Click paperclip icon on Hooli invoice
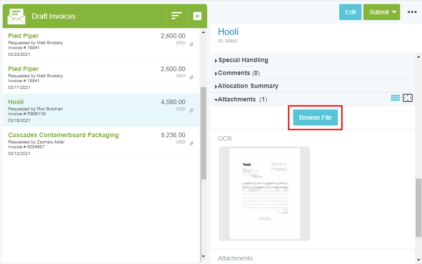The height and width of the screenshot is (264, 422). [x=192, y=110]
